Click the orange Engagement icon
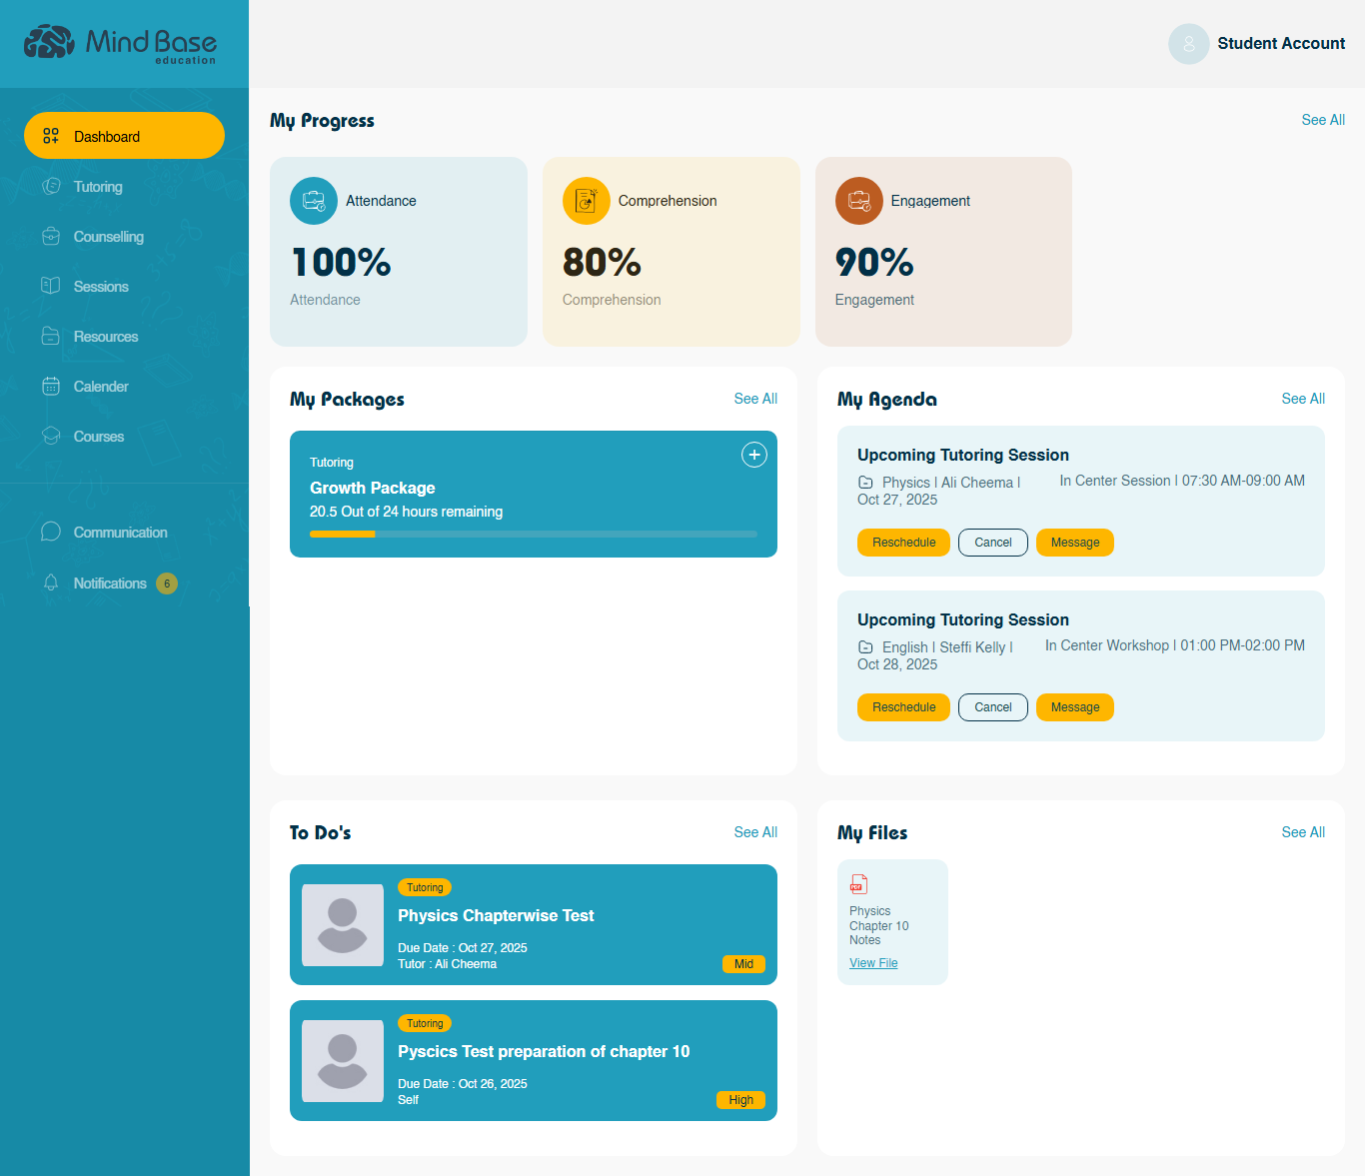Screen dimensions: 1365x1176 (858, 201)
